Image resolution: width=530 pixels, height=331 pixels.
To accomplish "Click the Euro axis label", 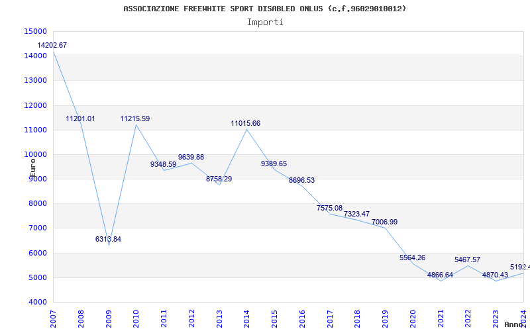I will pyautogui.click(x=32, y=168).
